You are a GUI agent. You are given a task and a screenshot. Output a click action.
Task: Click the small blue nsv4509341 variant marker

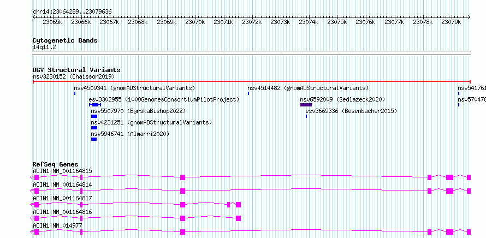(75, 93)
